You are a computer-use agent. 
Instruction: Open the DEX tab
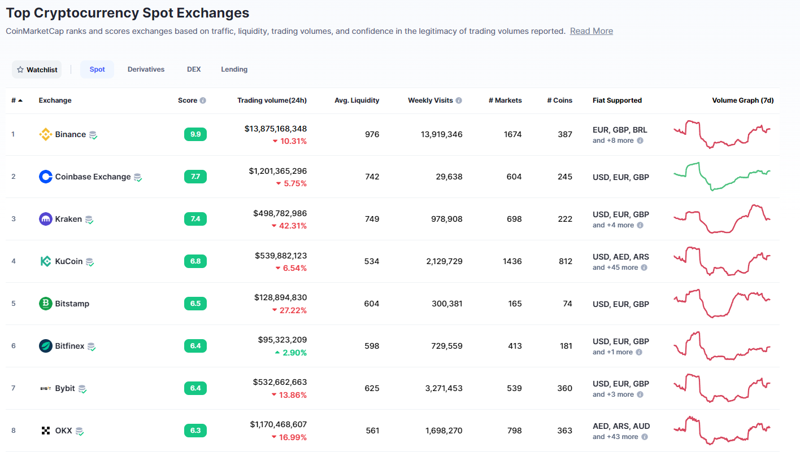pos(194,69)
